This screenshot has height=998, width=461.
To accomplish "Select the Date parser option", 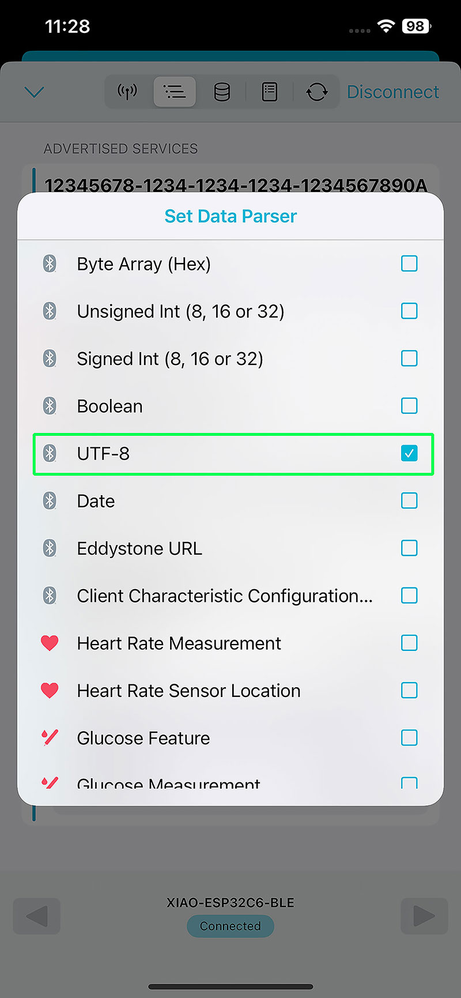I will point(96,501).
